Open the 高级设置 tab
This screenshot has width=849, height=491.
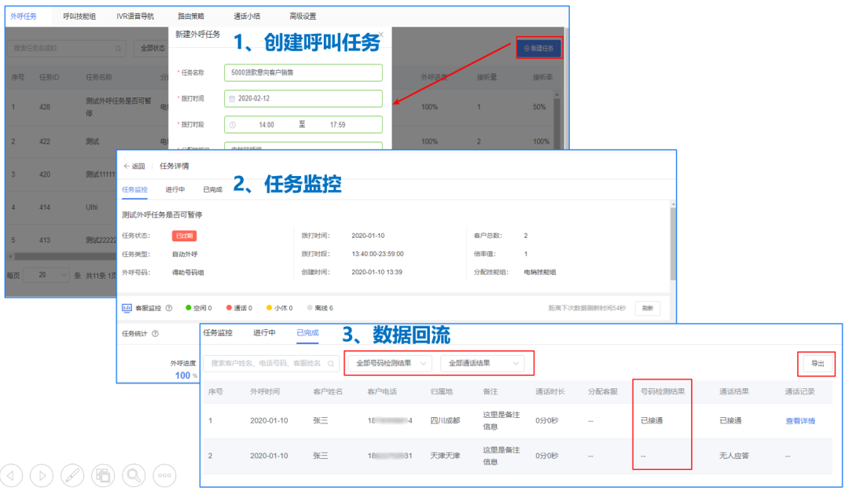click(x=303, y=16)
